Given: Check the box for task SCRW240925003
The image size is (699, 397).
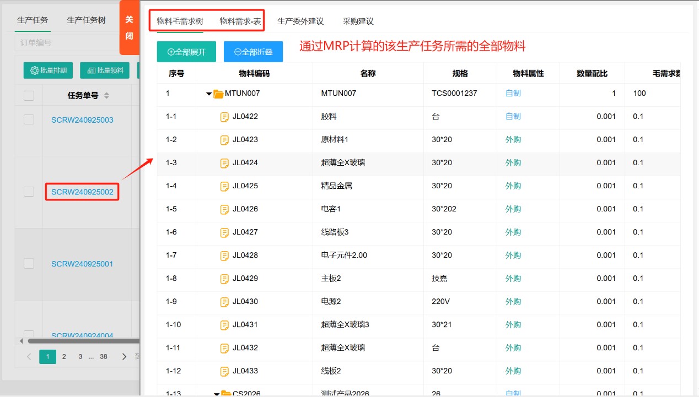Looking at the screenshot, I should click(x=29, y=119).
